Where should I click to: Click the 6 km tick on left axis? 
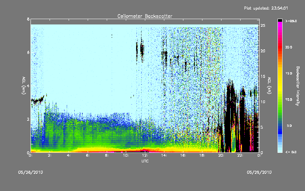(x=28, y=52)
